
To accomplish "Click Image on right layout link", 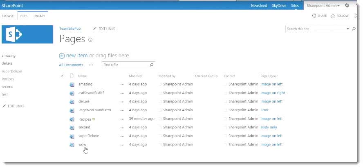I will (x=273, y=93).
